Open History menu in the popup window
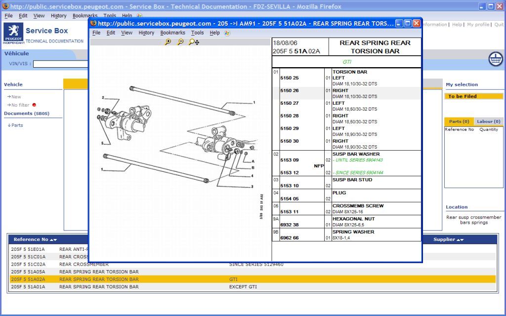Viewport: 506px width, 316px height. pos(146,33)
